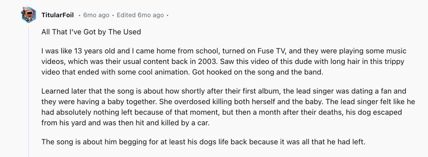Visit the TitularFoil username profile link
The image size is (428, 157).
(58, 15)
